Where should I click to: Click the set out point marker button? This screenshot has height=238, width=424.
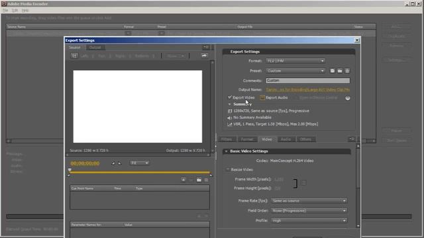(119, 163)
